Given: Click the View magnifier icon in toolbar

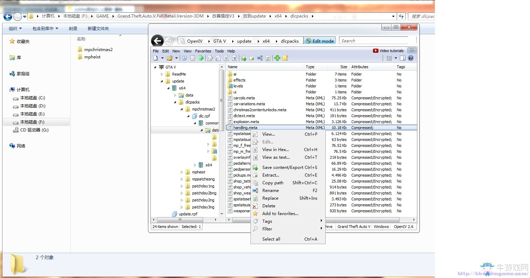Looking at the screenshot, I should pyautogui.click(x=218, y=58).
